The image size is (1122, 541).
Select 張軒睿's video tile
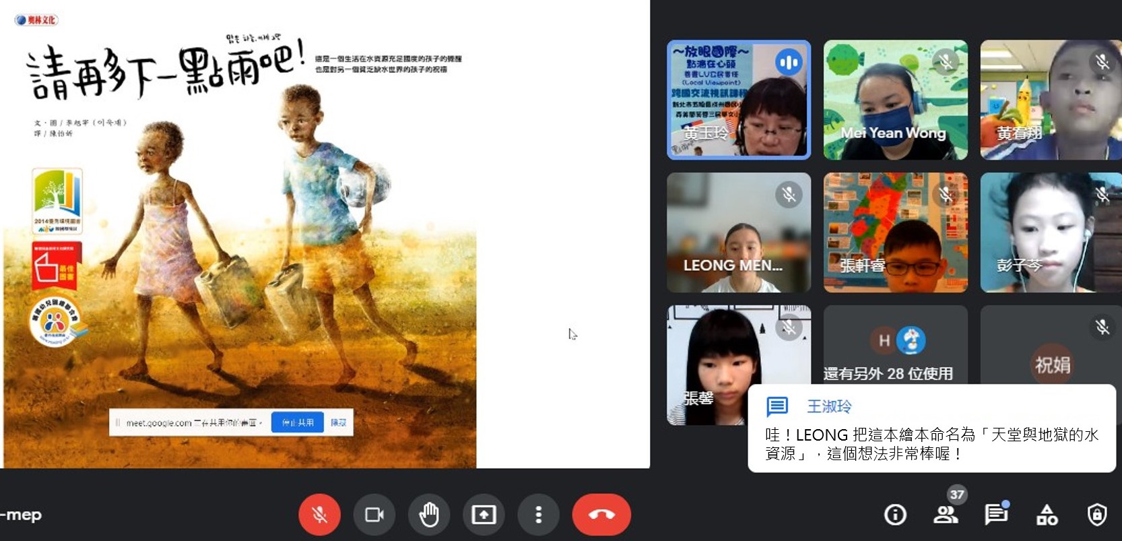(896, 232)
